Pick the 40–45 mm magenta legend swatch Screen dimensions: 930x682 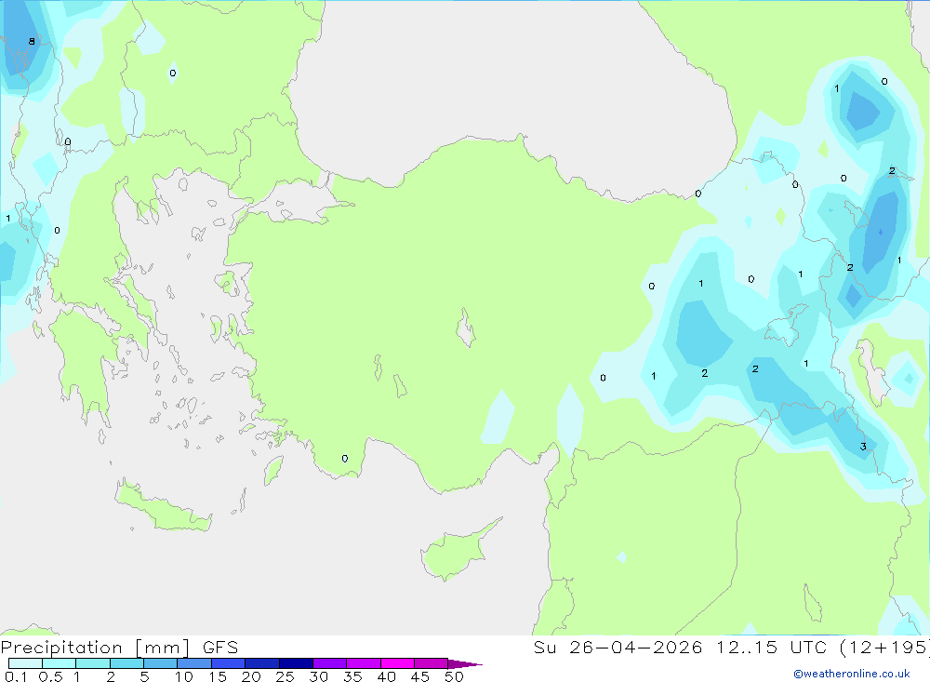pyautogui.click(x=397, y=663)
